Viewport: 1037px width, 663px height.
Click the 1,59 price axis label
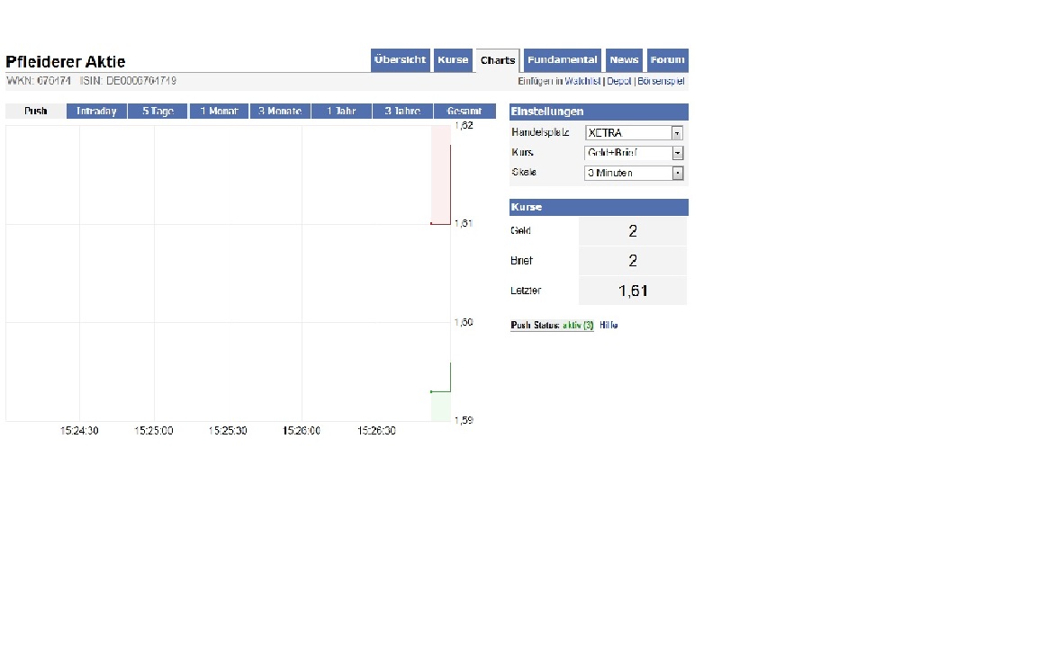tap(464, 420)
